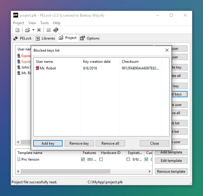Click the blocked keys button behind dialog
Image resolution: width=203 pixels, height=196 pixels.
pyautogui.click(x=179, y=94)
